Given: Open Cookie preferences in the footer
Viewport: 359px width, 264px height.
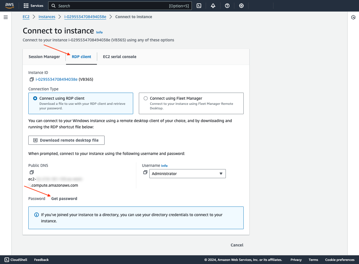Looking at the screenshot, I should tap(339, 260).
